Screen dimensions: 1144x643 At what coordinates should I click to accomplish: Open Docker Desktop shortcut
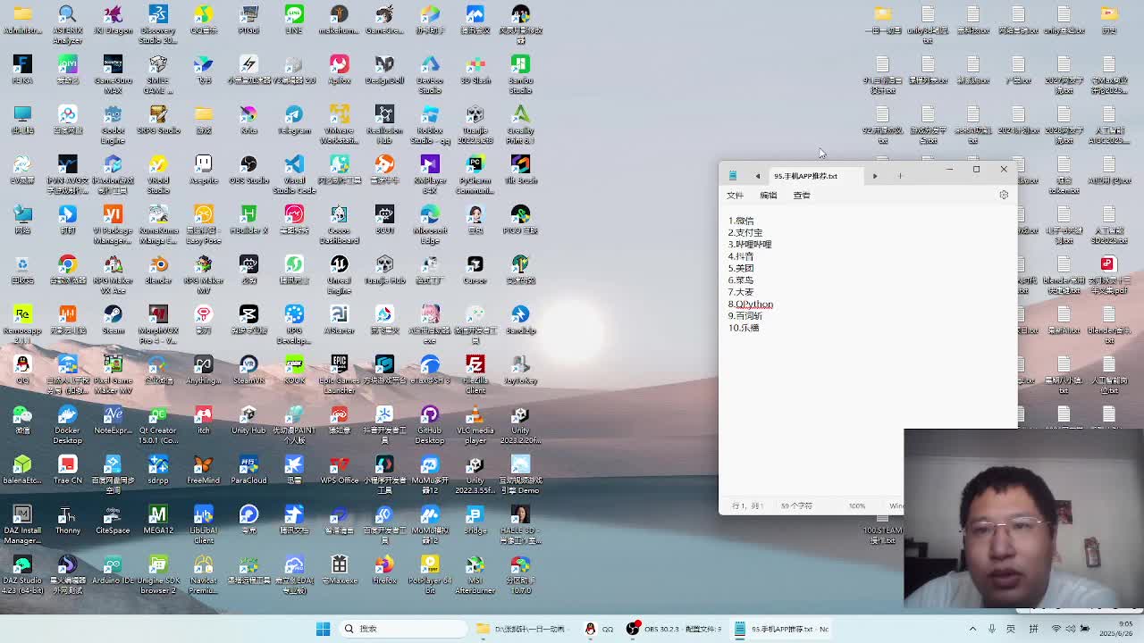point(67,424)
